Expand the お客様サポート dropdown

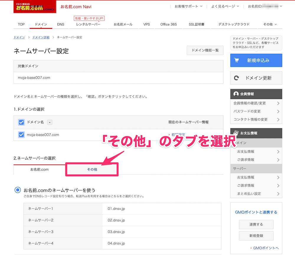(188, 7)
